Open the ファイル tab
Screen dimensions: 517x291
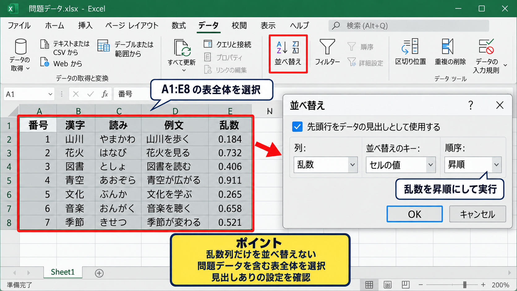pos(19,25)
